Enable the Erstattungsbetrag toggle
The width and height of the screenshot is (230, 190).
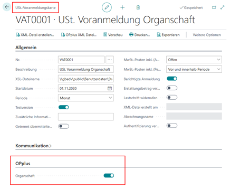(x=172, y=88)
